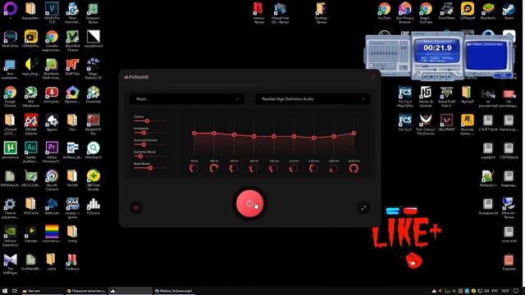Open Adobe Premiere Pro shortcut

point(52,152)
